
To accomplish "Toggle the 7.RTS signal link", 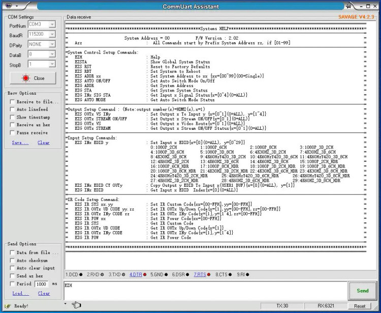I will point(200,274).
